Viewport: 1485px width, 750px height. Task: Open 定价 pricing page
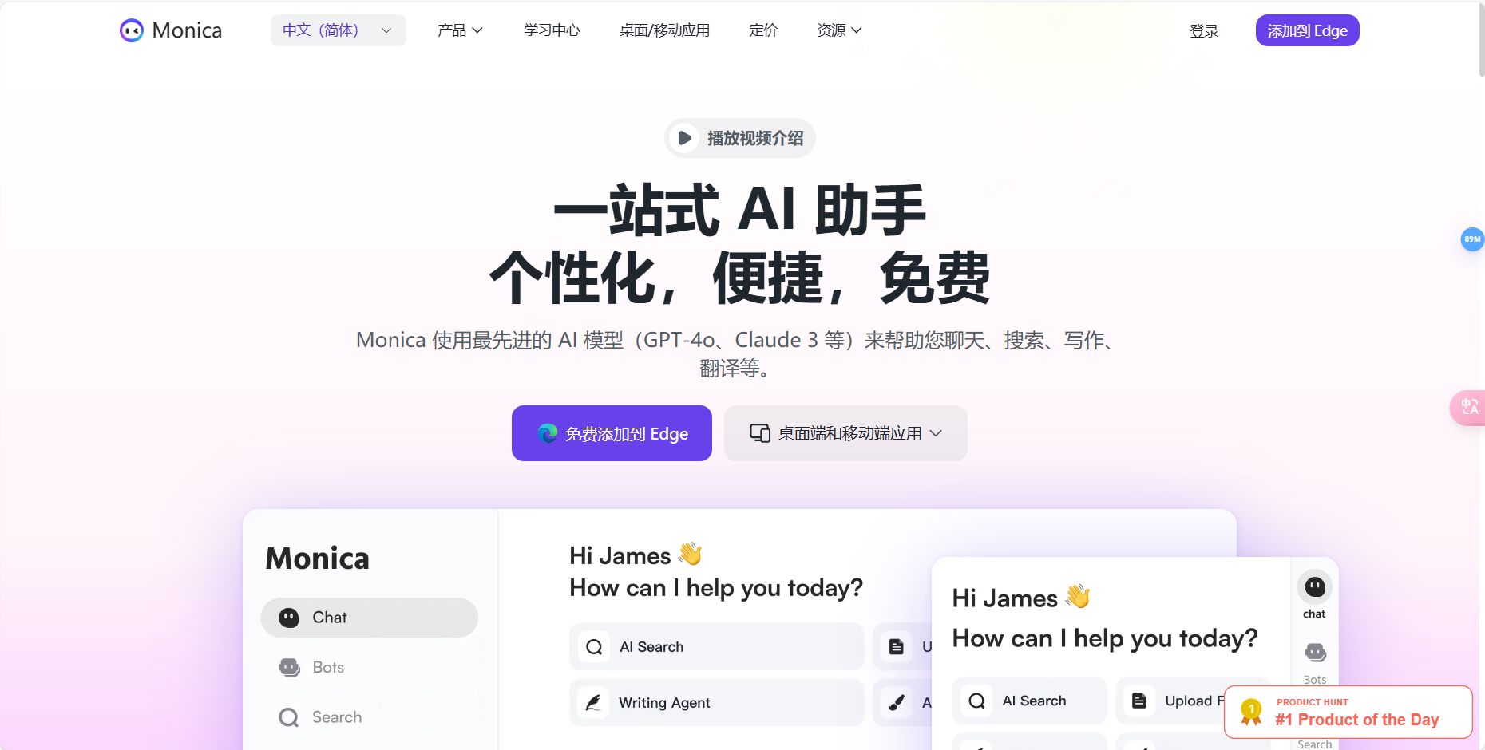click(763, 30)
